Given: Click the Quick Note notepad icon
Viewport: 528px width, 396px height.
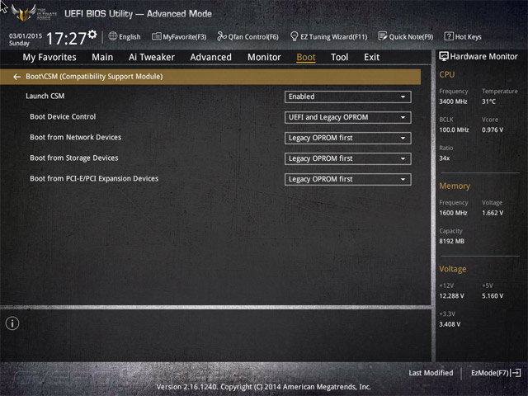Looking at the screenshot, I should click(382, 36).
